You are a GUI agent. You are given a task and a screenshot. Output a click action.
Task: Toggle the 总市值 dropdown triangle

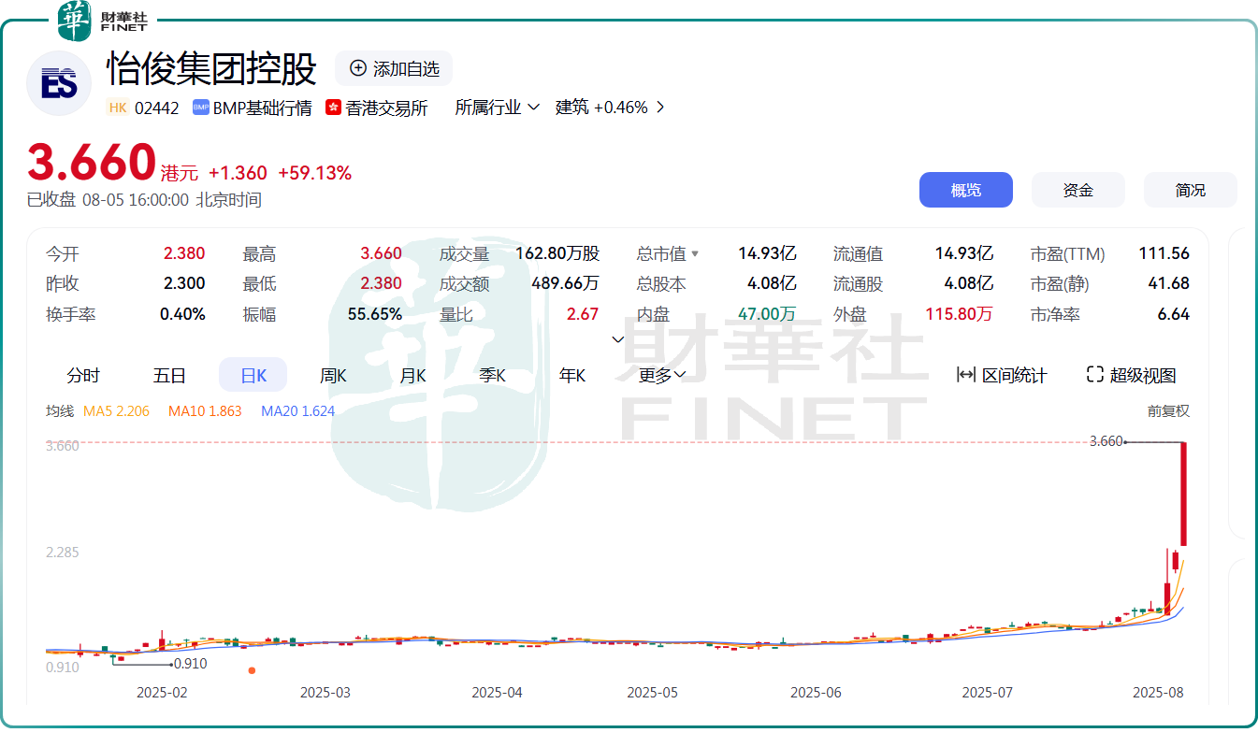pos(695,253)
